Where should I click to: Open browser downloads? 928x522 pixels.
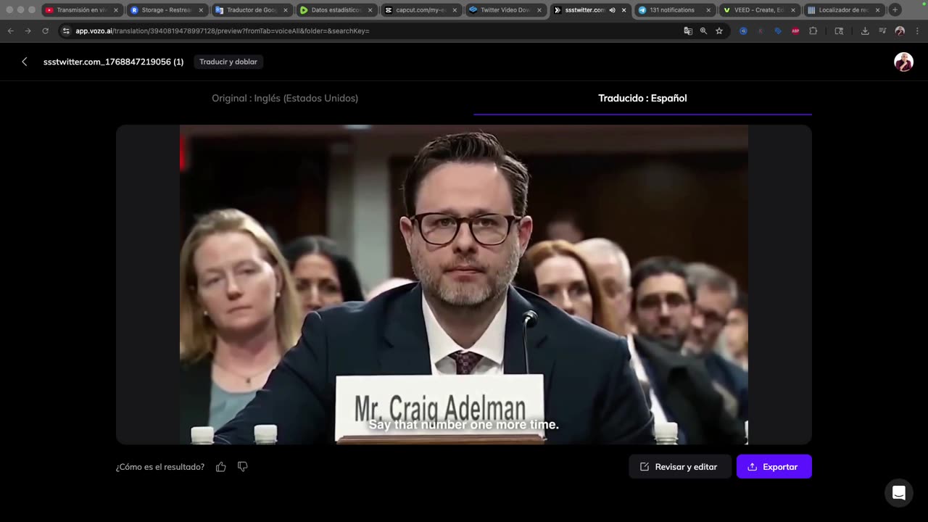click(865, 31)
